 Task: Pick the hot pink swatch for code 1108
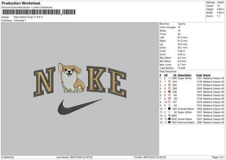[169, 98]
